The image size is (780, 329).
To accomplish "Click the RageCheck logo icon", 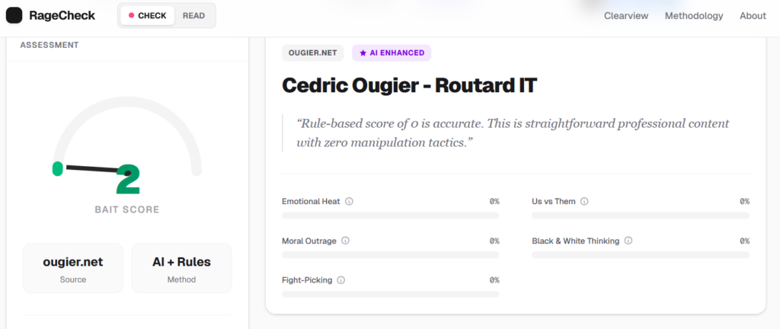I will tap(14, 15).
